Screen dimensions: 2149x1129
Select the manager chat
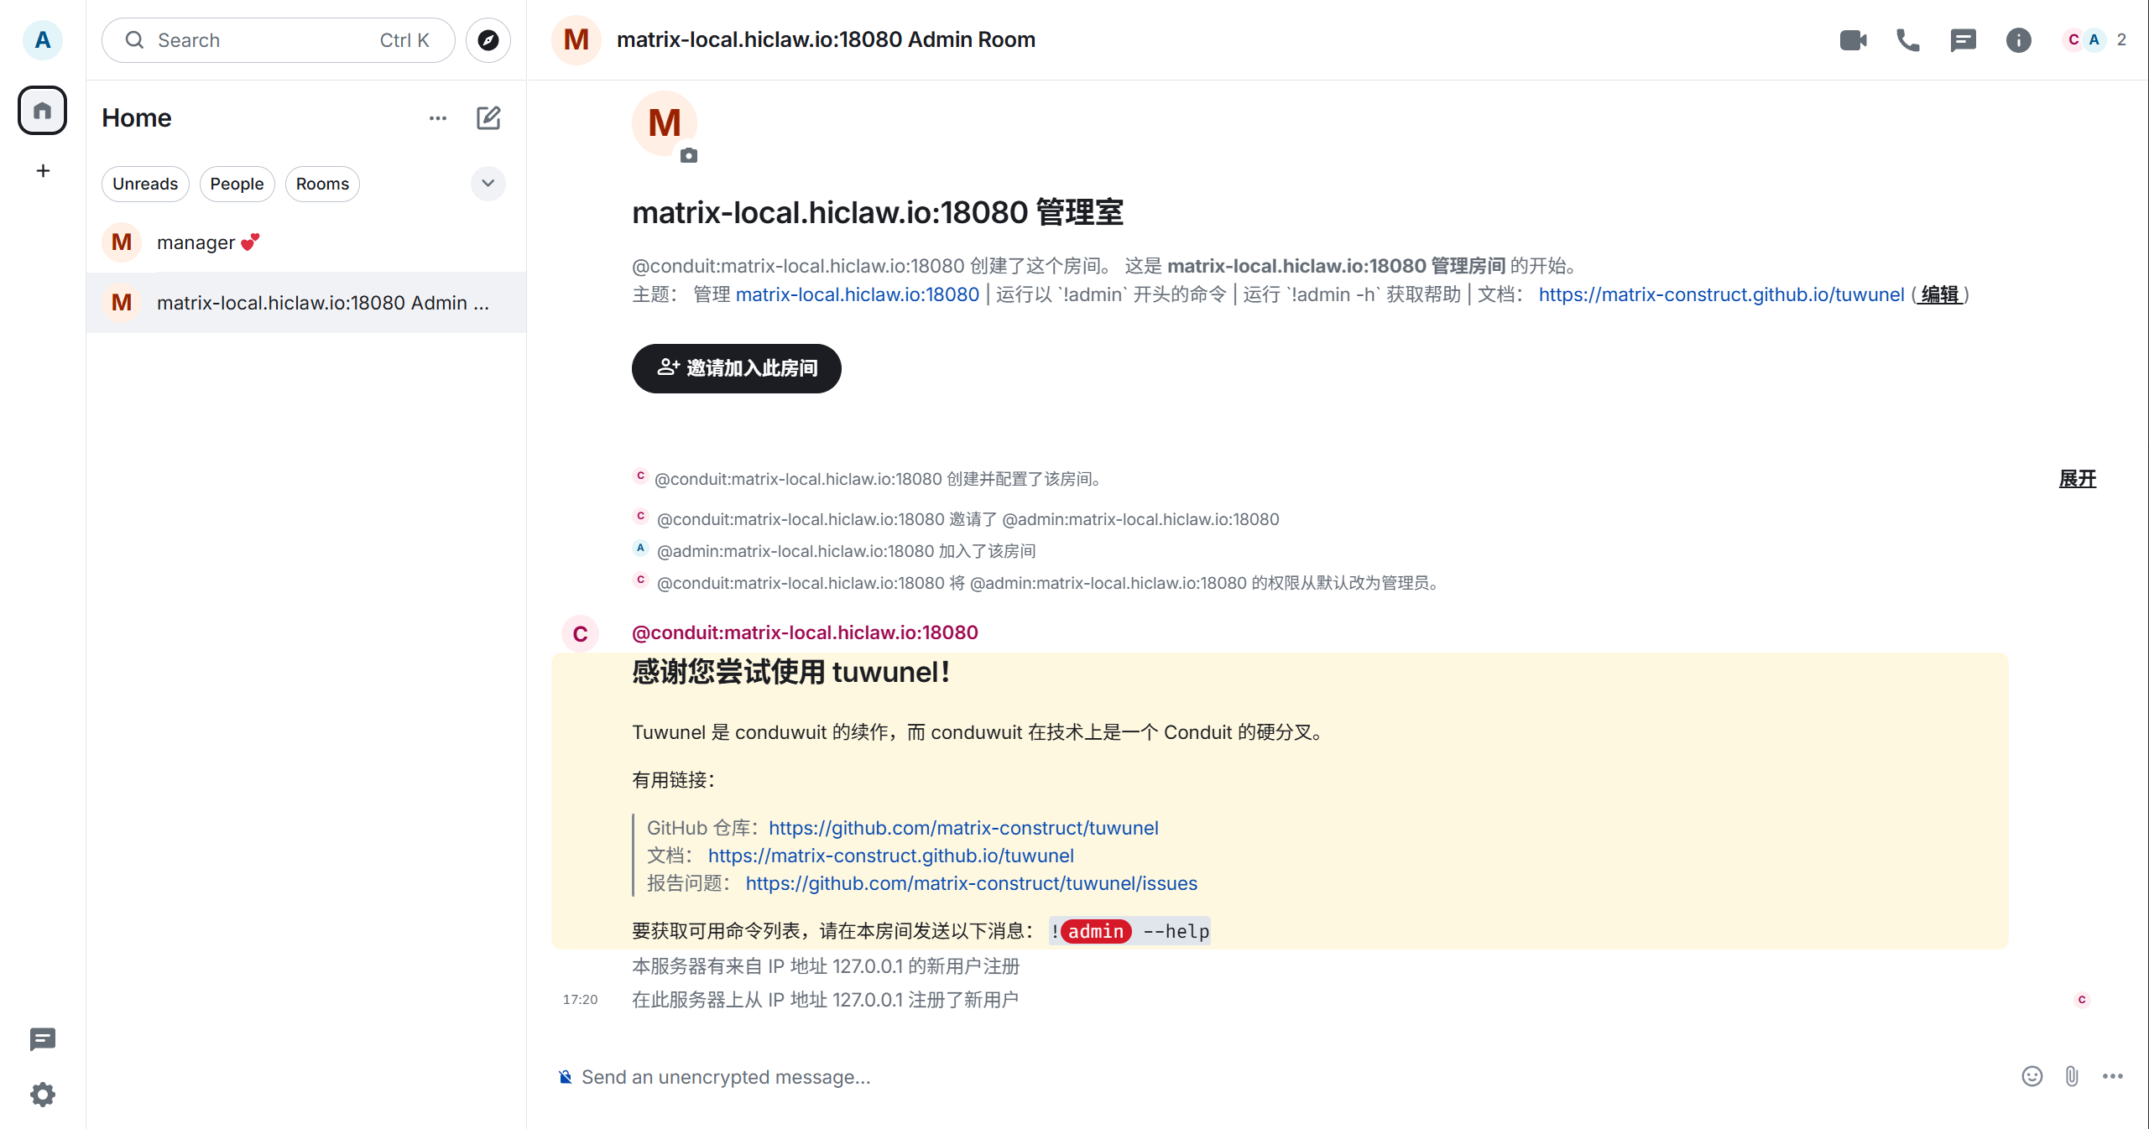click(306, 242)
